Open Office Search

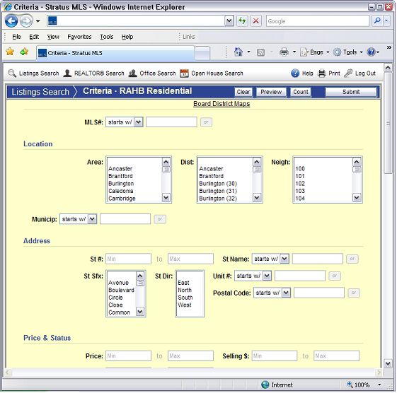tap(152, 74)
